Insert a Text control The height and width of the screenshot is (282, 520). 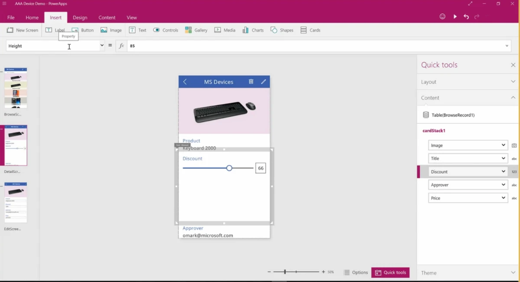tap(137, 30)
